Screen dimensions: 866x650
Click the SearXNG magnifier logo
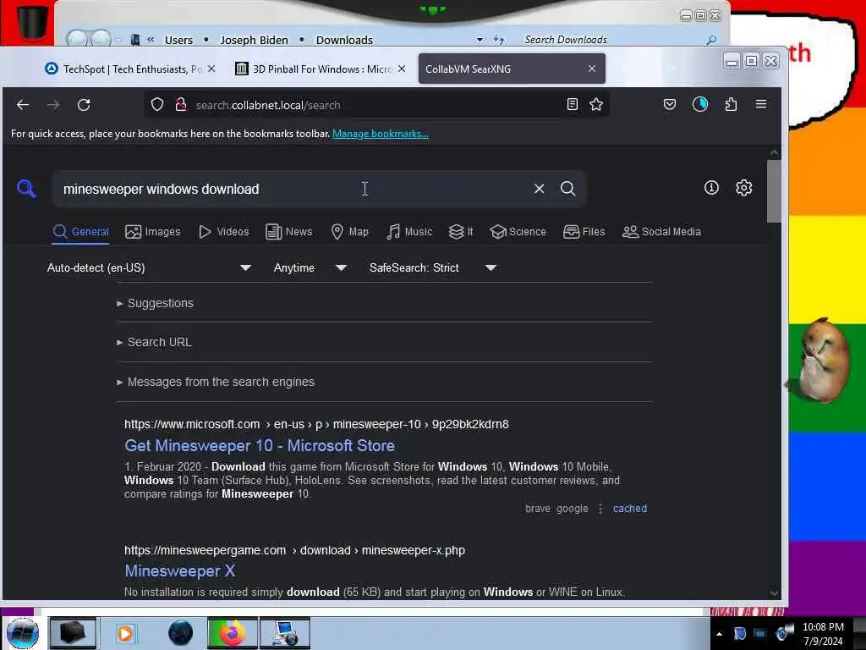click(26, 189)
